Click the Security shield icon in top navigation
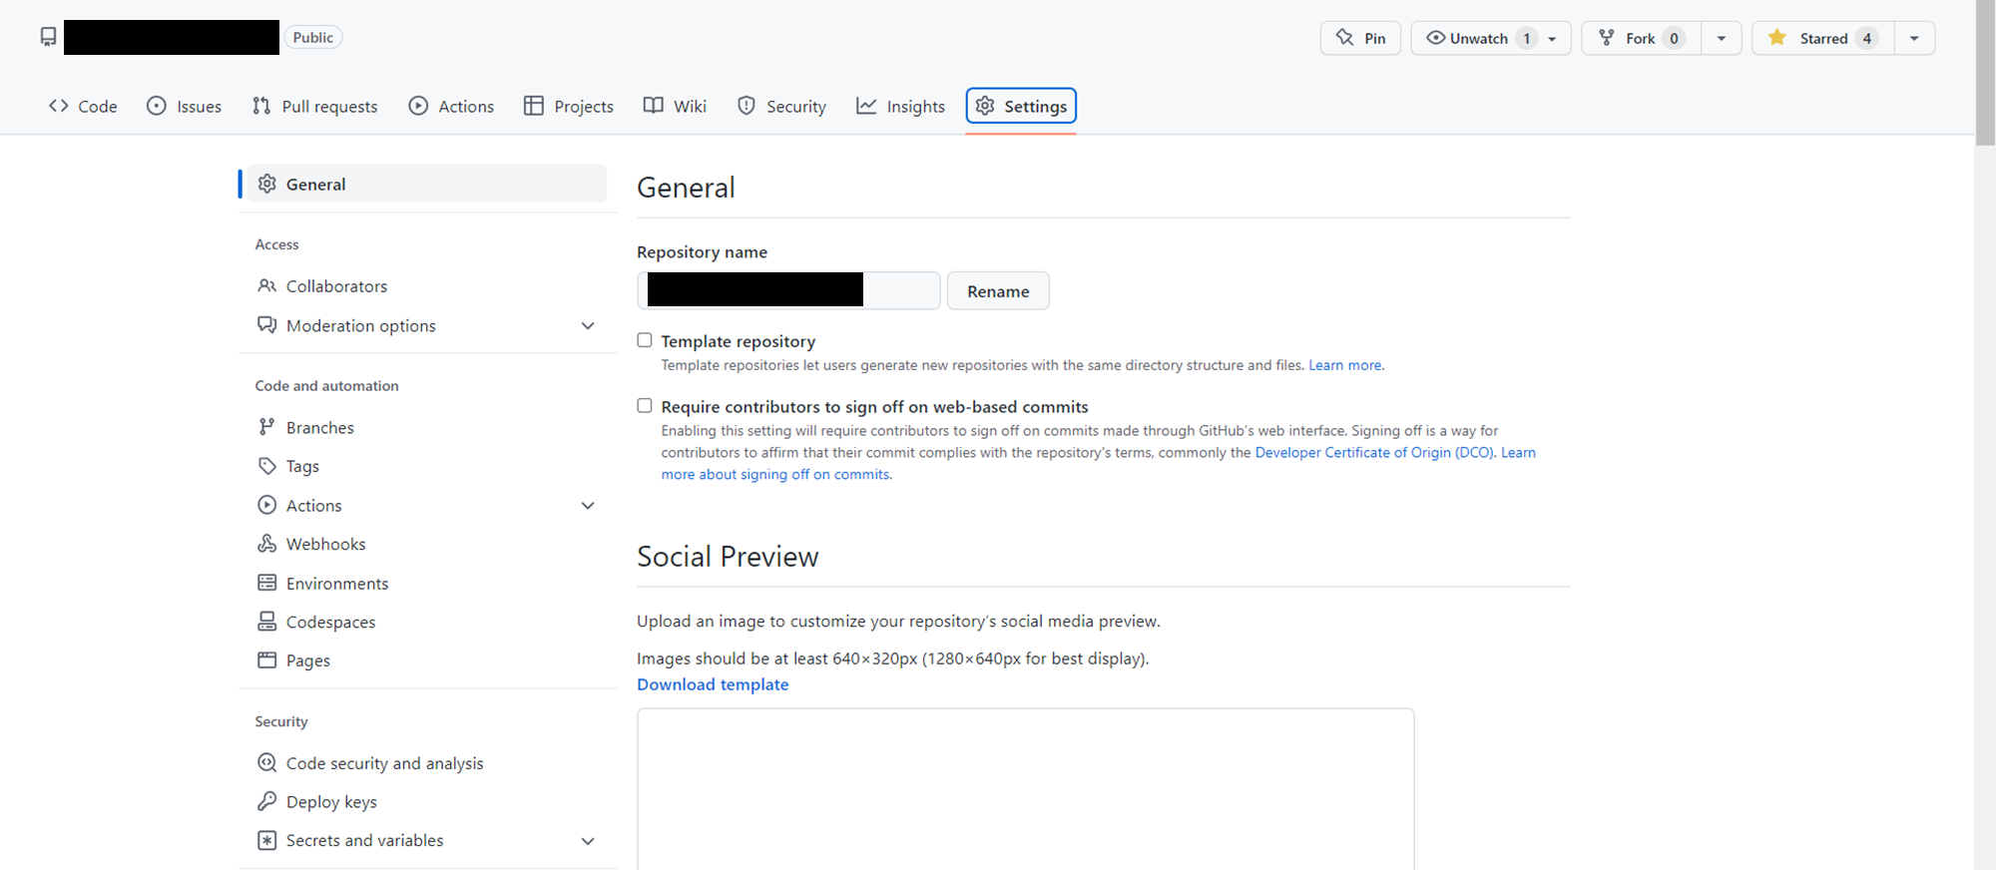Viewport: 1996px width, 870px height. [x=747, y=106]
